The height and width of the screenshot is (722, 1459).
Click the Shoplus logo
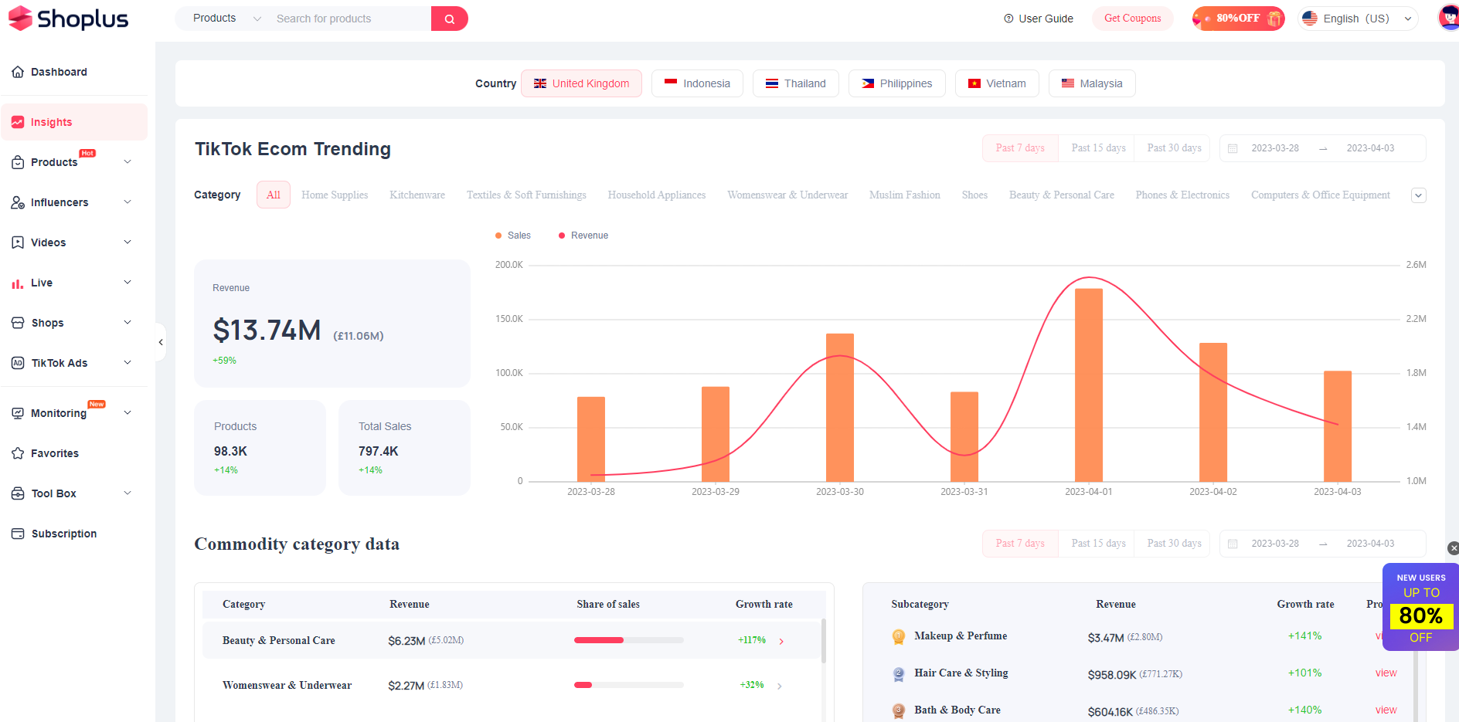click(x=68, y=19)
